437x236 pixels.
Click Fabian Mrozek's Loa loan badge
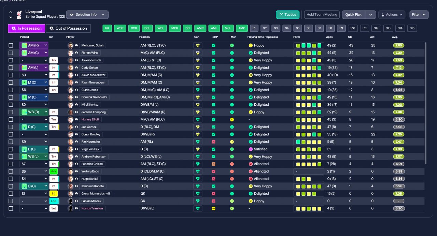(54, 201)
